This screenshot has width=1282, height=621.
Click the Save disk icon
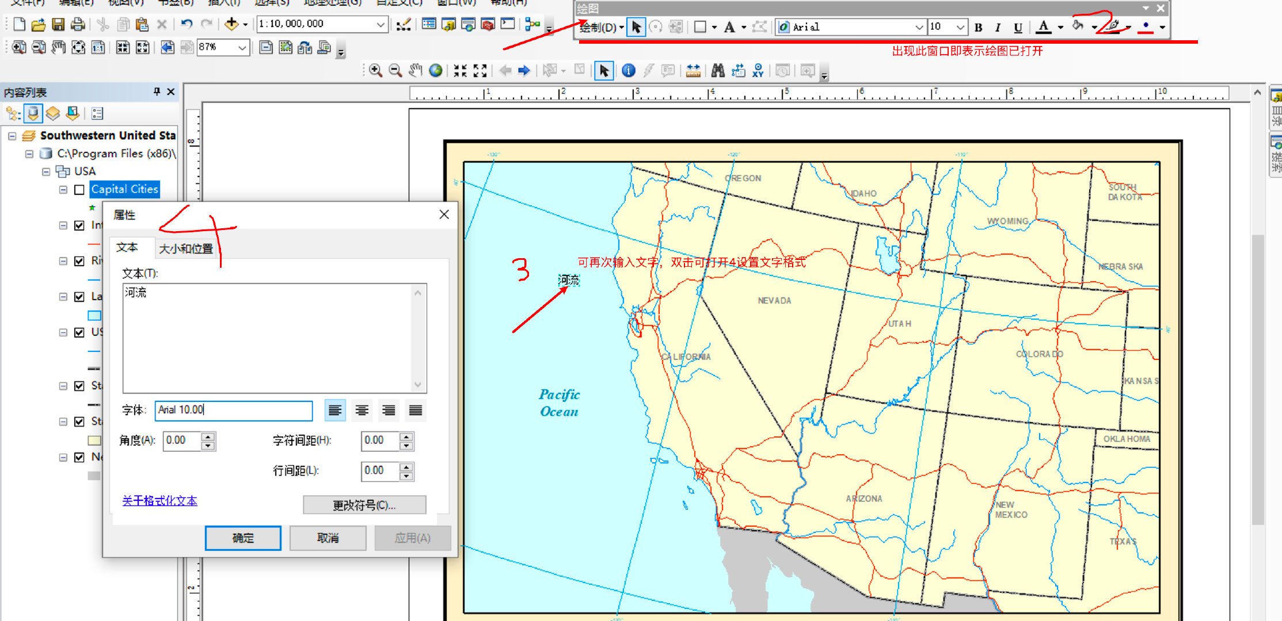point(58,24)
